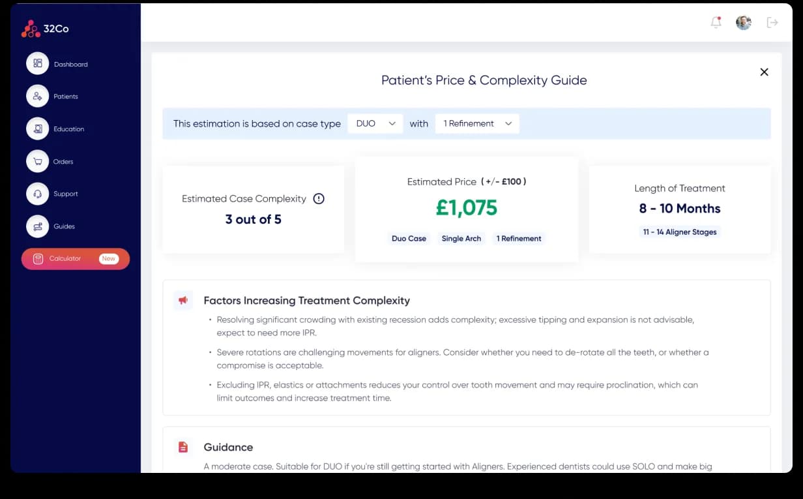803x499 pixels.
Task: Go to Patients menu label
Action: [x=66, y=97]
